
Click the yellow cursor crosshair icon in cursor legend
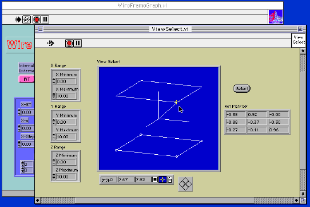coord(162,179)
